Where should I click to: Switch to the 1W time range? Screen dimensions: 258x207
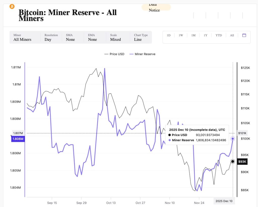point(181,35)
